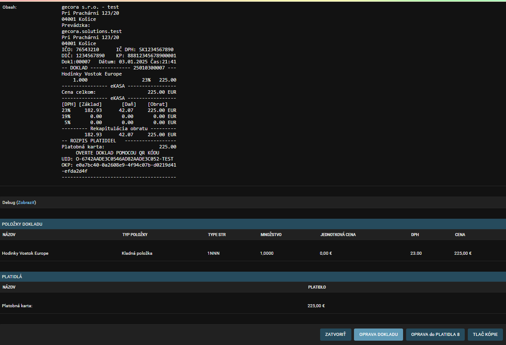Click the OKP code line in receipt
The width and height of the screenshot is (506, 345).
tap(119, 165)
